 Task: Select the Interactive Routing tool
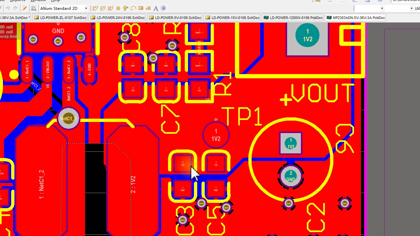(x=95, y=8)
